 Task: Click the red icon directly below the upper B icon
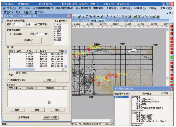click(x=172, y=38)
